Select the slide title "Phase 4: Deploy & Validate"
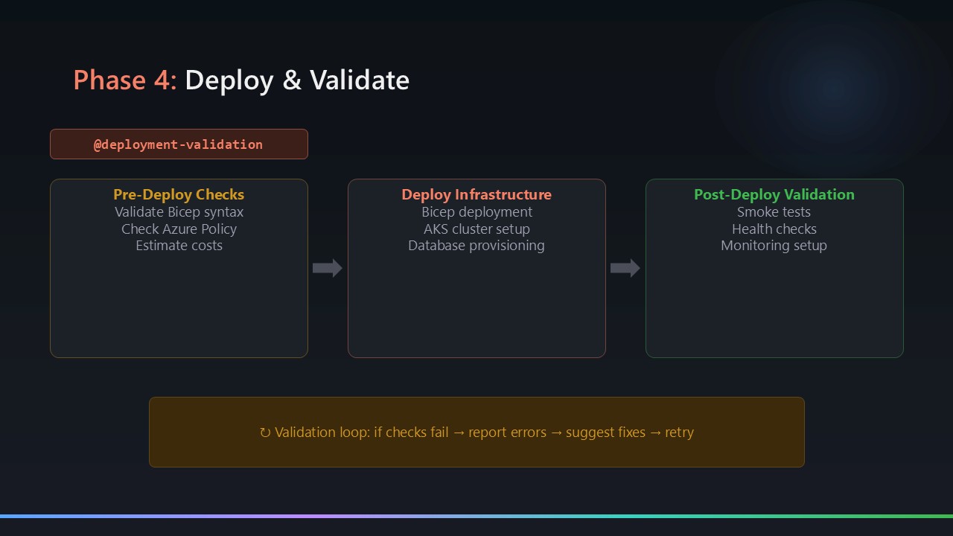 click(241, 80)
